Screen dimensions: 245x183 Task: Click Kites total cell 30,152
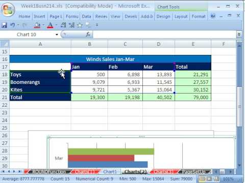point(193,89)
